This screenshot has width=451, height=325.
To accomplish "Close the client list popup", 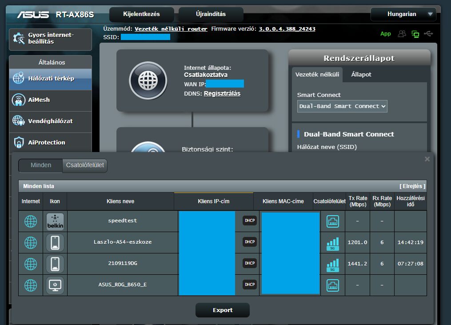I will coord(427,159).
